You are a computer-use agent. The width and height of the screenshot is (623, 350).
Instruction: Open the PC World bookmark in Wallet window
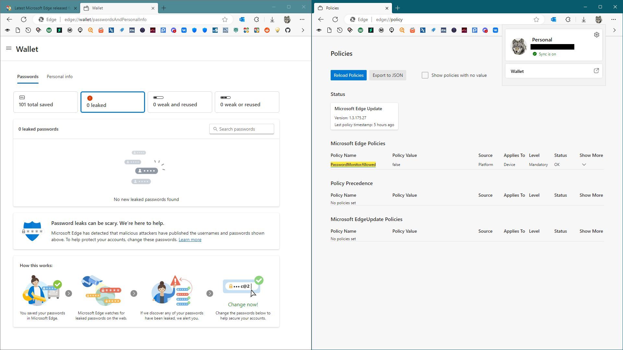(226, 30)
